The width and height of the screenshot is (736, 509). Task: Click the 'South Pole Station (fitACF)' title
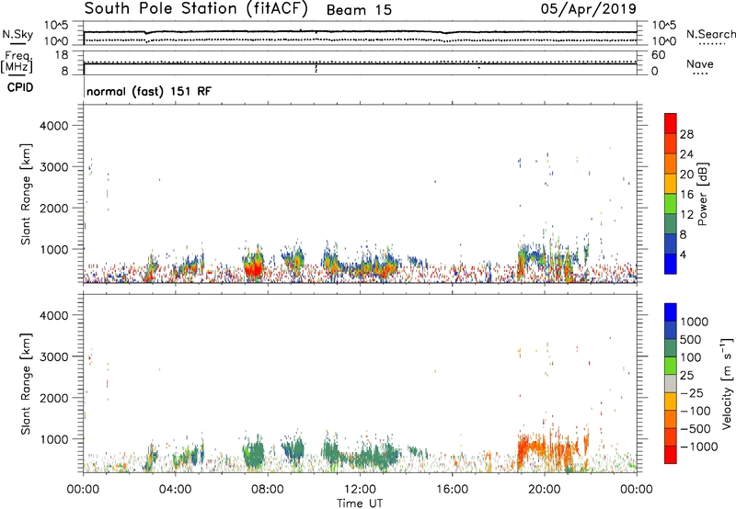tap(196, 9)
